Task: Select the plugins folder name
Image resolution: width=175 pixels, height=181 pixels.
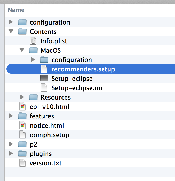Action: pyautogui.click(x=41, y=154)
